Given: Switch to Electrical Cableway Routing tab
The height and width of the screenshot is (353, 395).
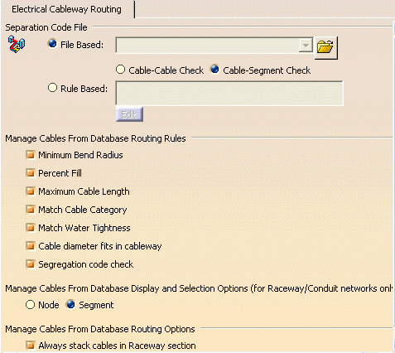Looking at the screenshot, I should [x=66, y=9].
